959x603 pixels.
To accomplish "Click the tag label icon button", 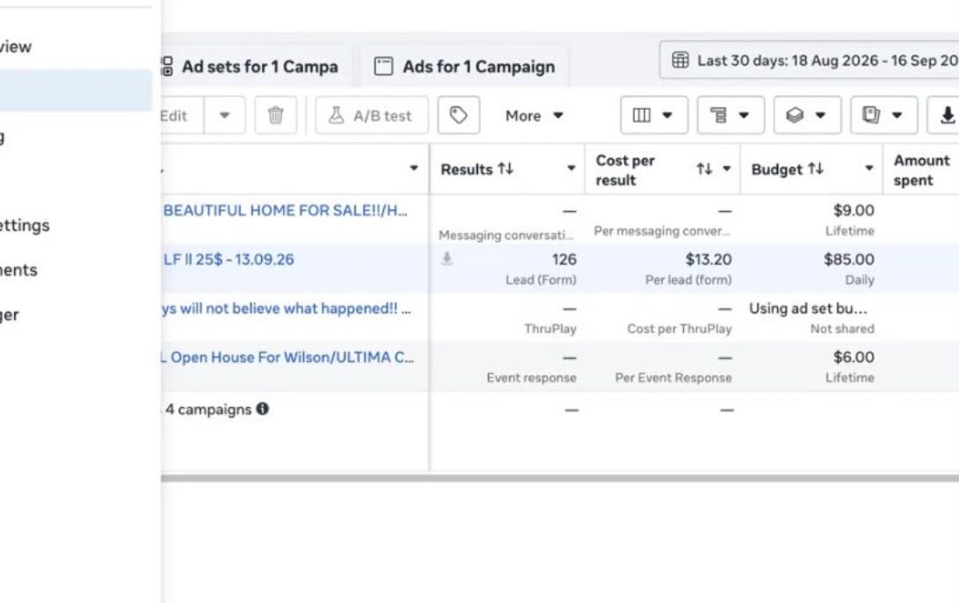I will [459, 115].
